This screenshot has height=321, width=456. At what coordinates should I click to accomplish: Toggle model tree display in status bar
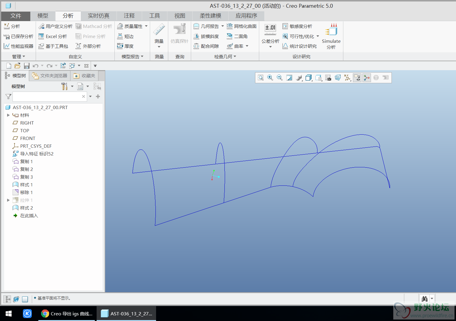pos(8,299)
